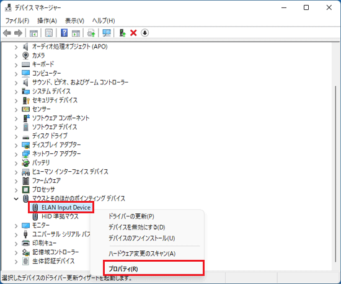This screenshot has height=284, width=341.
Task: Choose ハードウェア変更のスキャン(A) from context menu
Action: click(x=142, y=254)
